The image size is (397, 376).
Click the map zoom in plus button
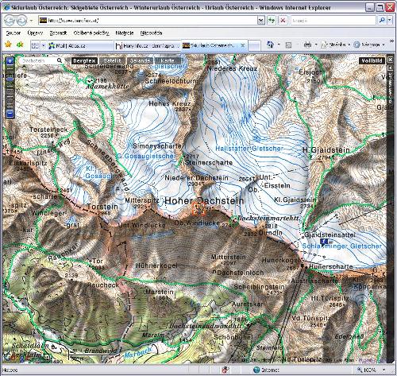pyautogui.click(x=10, y=61)
